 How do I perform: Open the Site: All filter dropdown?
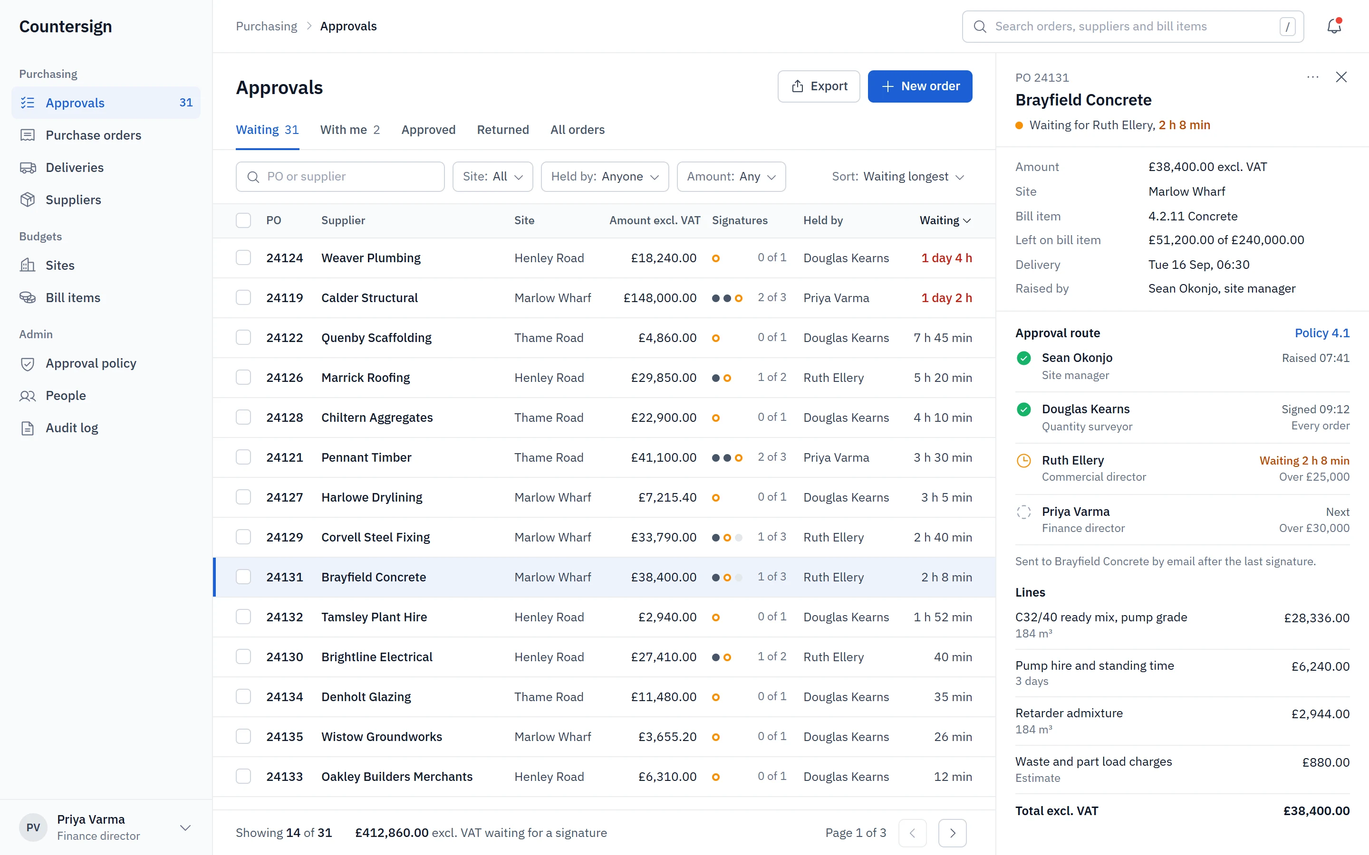click(492, 176)
